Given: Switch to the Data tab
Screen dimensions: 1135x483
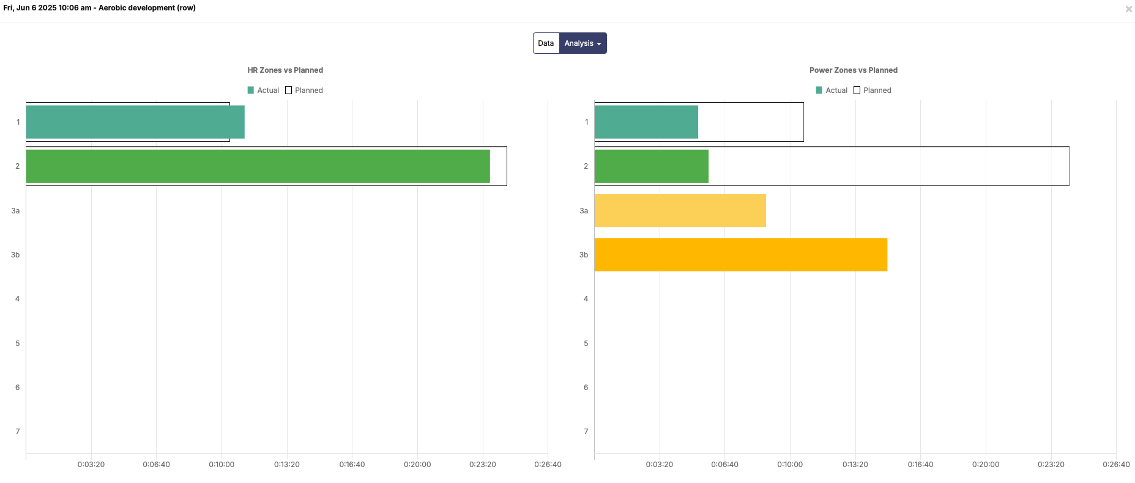Looking at the screenshot, I should pyautogui.click(x=546, y=43).
